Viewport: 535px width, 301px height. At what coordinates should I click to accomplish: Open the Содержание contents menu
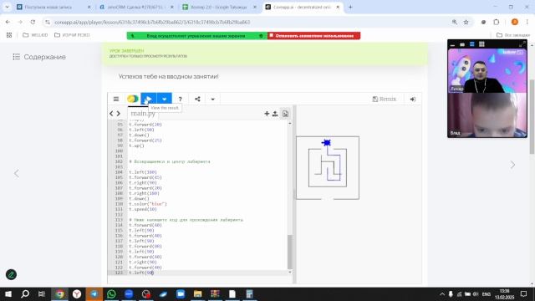[39, 57]
